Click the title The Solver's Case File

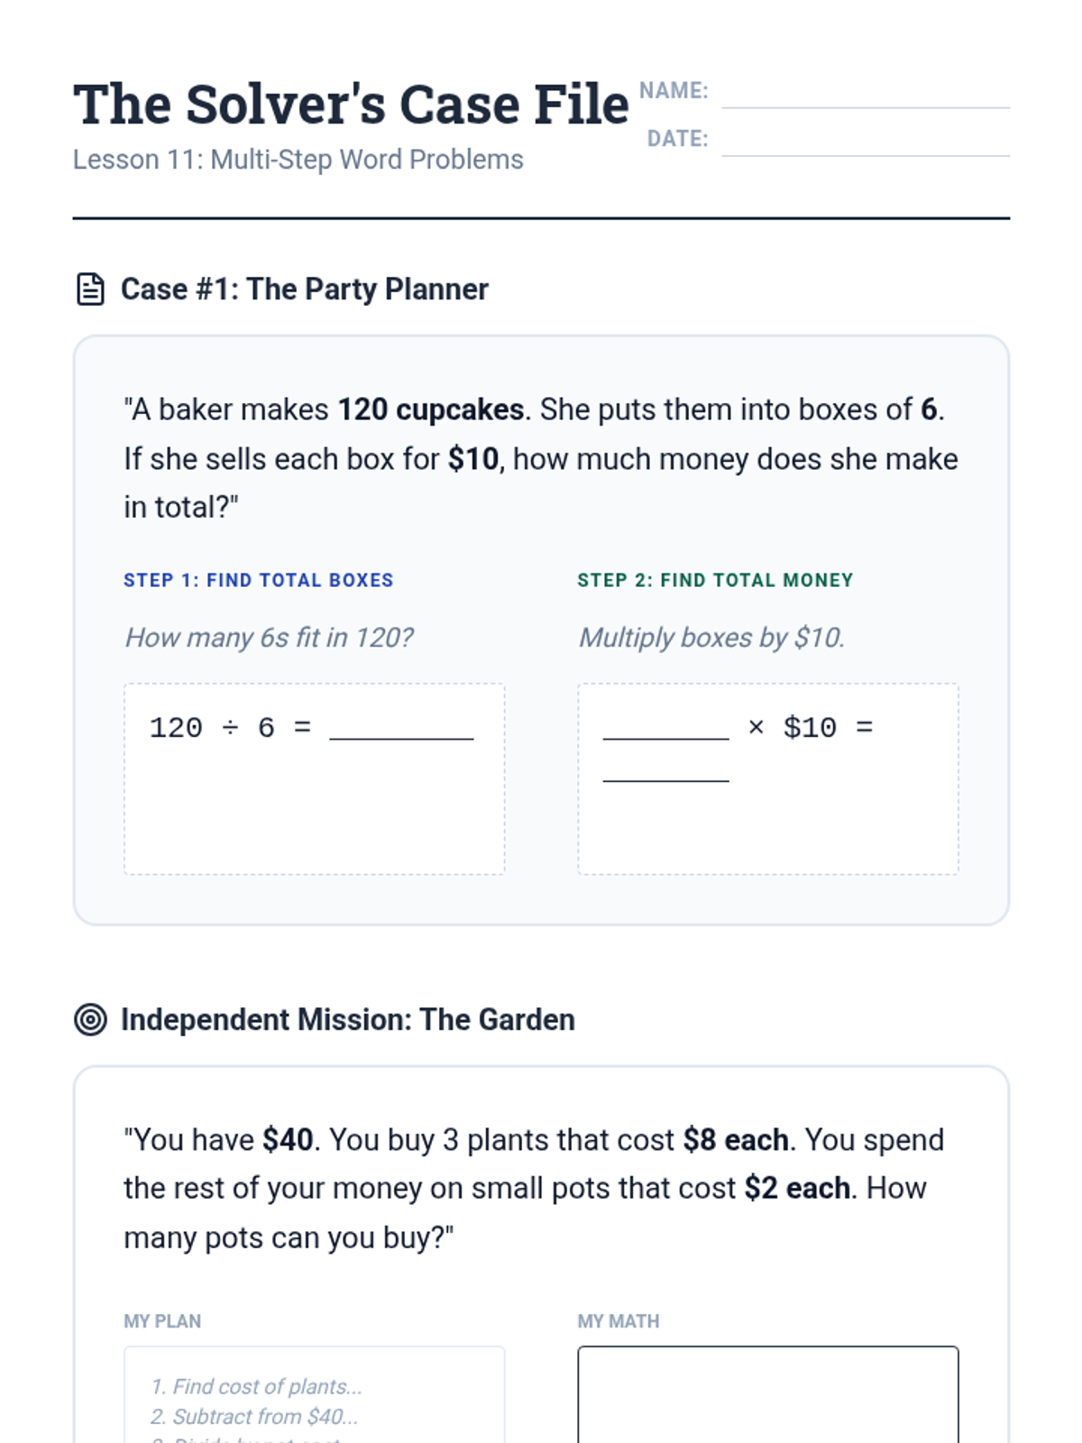tap(351, 105)
